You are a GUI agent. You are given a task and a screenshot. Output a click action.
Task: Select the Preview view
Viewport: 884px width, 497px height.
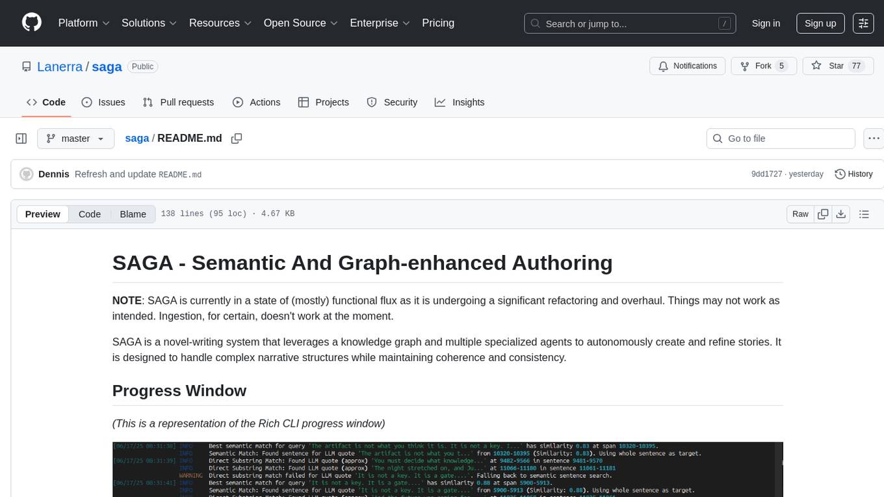pyautogui.click(x=43, y=214)
